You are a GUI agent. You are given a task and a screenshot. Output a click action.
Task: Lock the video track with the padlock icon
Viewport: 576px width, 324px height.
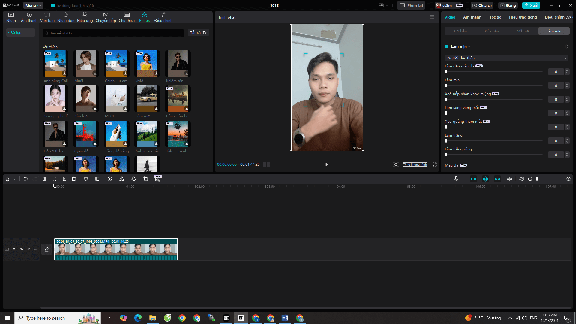coord(14,249)
